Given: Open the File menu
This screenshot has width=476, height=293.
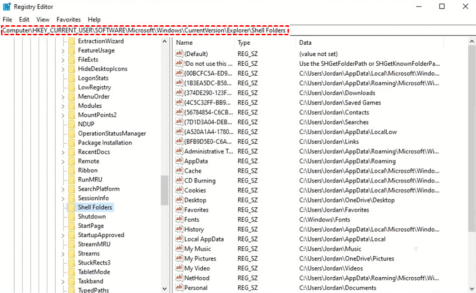Looking at the screenshot, I should (7, 20).
